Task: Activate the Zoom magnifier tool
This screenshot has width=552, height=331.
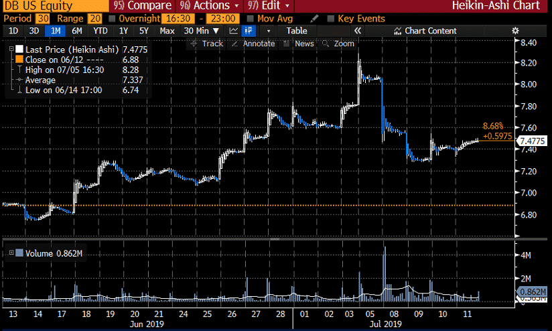Action: pos(326,44)
